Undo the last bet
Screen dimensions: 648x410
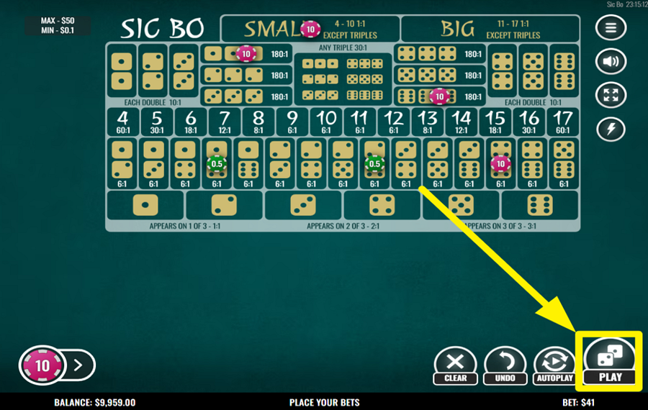point(505,366)
